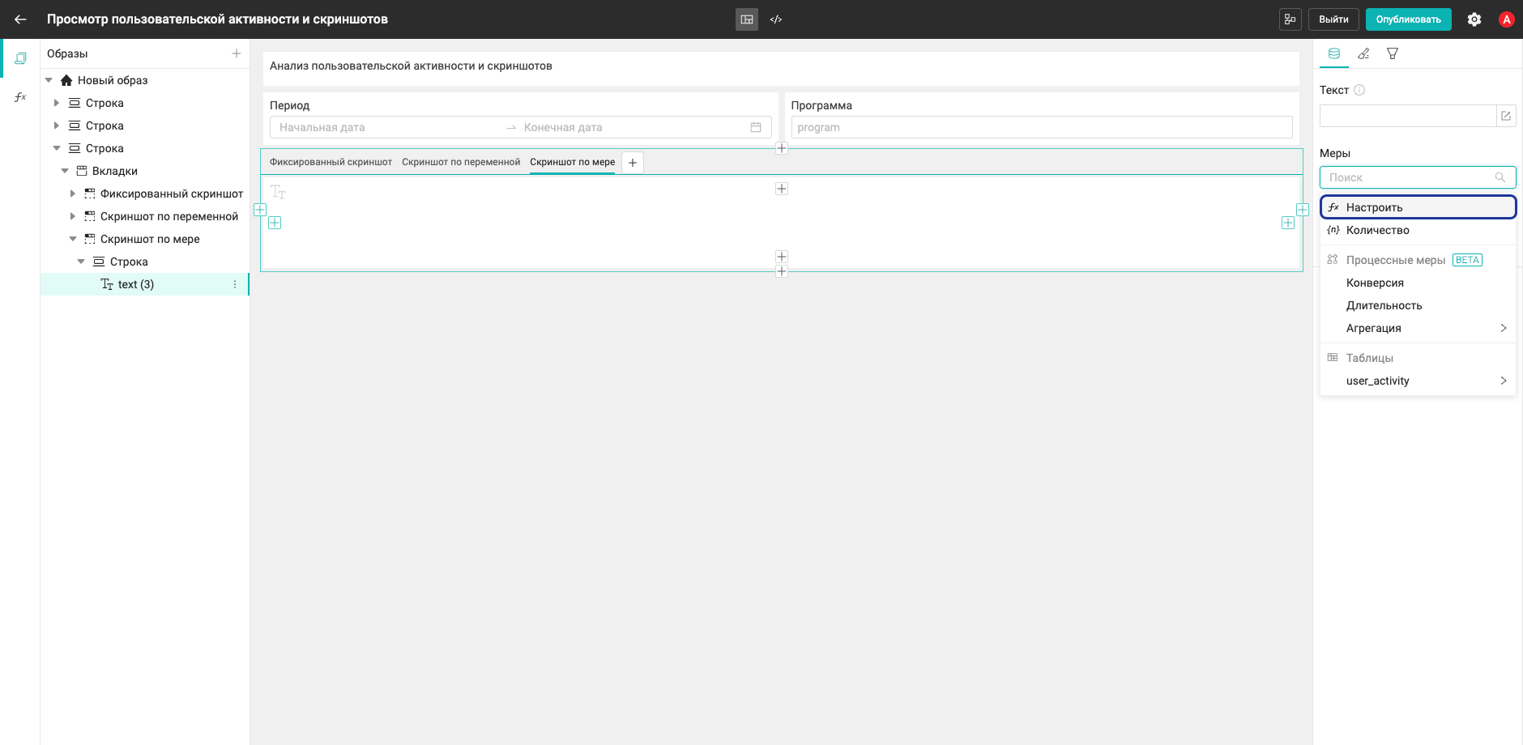This screenshot has height=745, width=1523.
Task: Click the Начальная дата field
Action: 387,127
